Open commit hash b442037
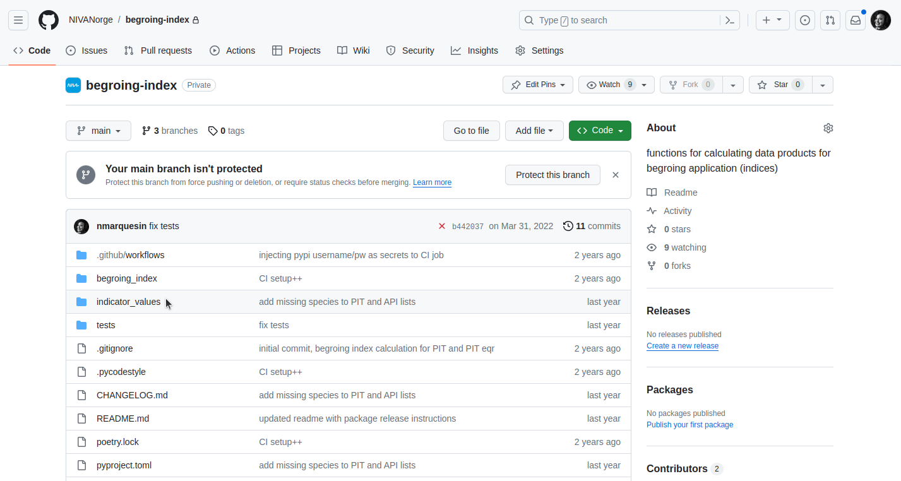The height and width of the screenshot is (481, 901). pyautogui.click(x=468, y=227)
